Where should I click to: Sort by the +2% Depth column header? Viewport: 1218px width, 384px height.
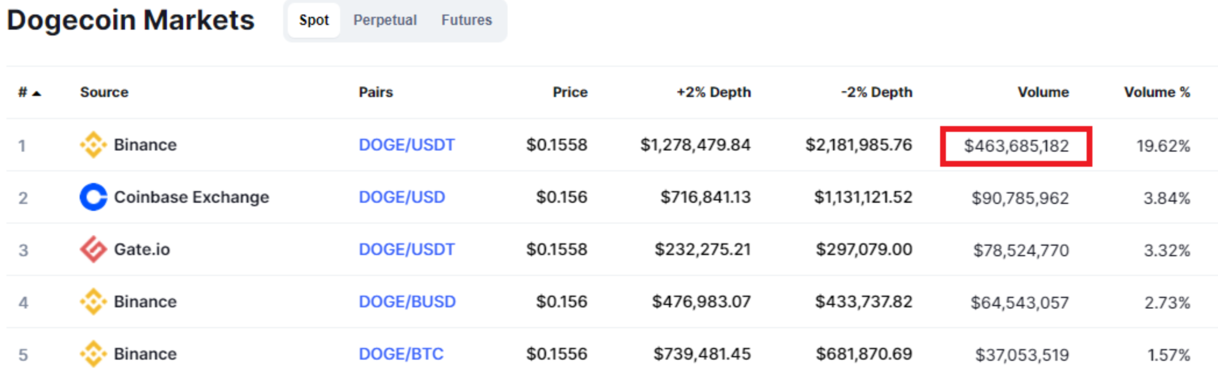click(x=713, y=92)
